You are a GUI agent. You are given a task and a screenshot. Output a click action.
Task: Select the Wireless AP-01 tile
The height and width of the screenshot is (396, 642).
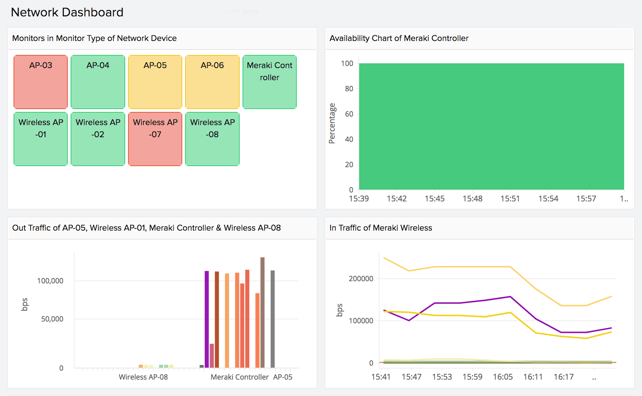[x=40, y=139]
